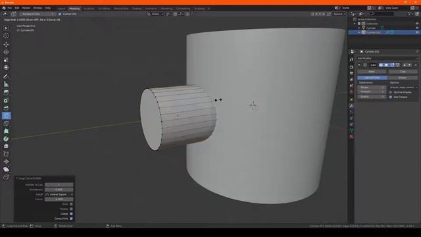
Task: Enable the Optimal Display checkbox
Action: tap(391, 92)
